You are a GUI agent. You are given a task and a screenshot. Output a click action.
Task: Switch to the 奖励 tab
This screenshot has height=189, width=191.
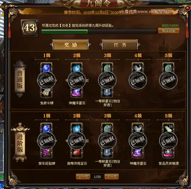[71, 45]
